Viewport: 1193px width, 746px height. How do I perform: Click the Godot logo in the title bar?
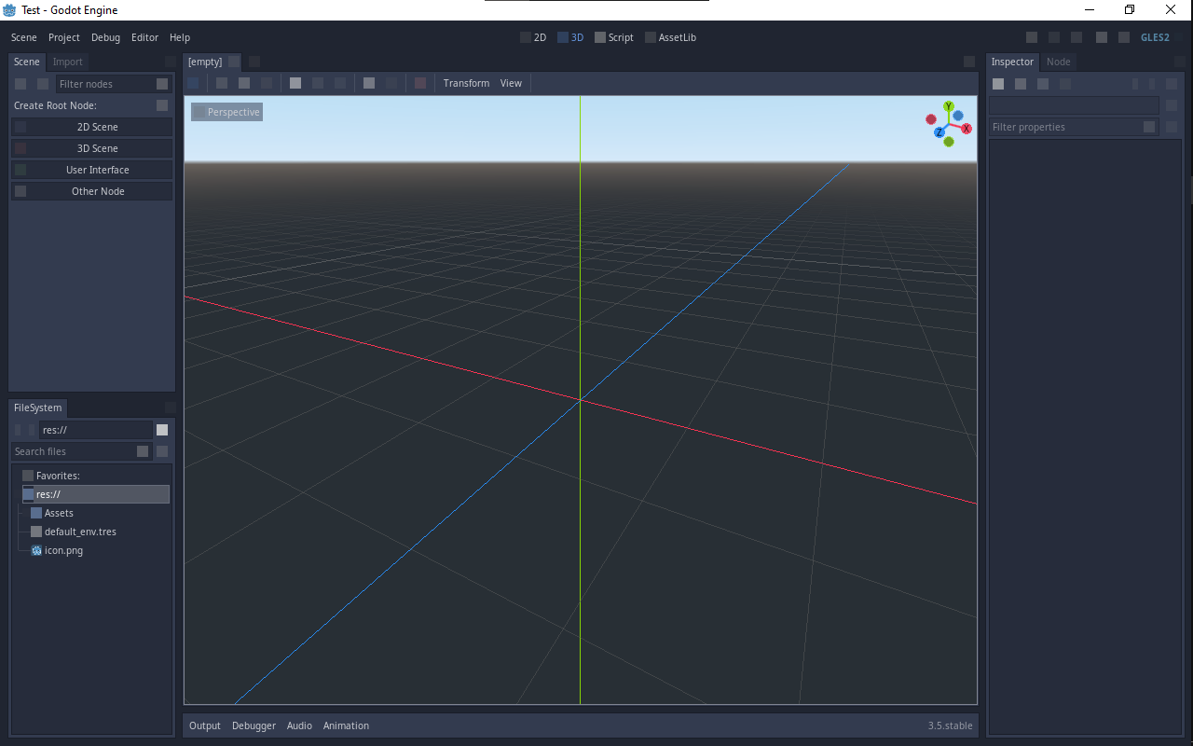(8, 9)
